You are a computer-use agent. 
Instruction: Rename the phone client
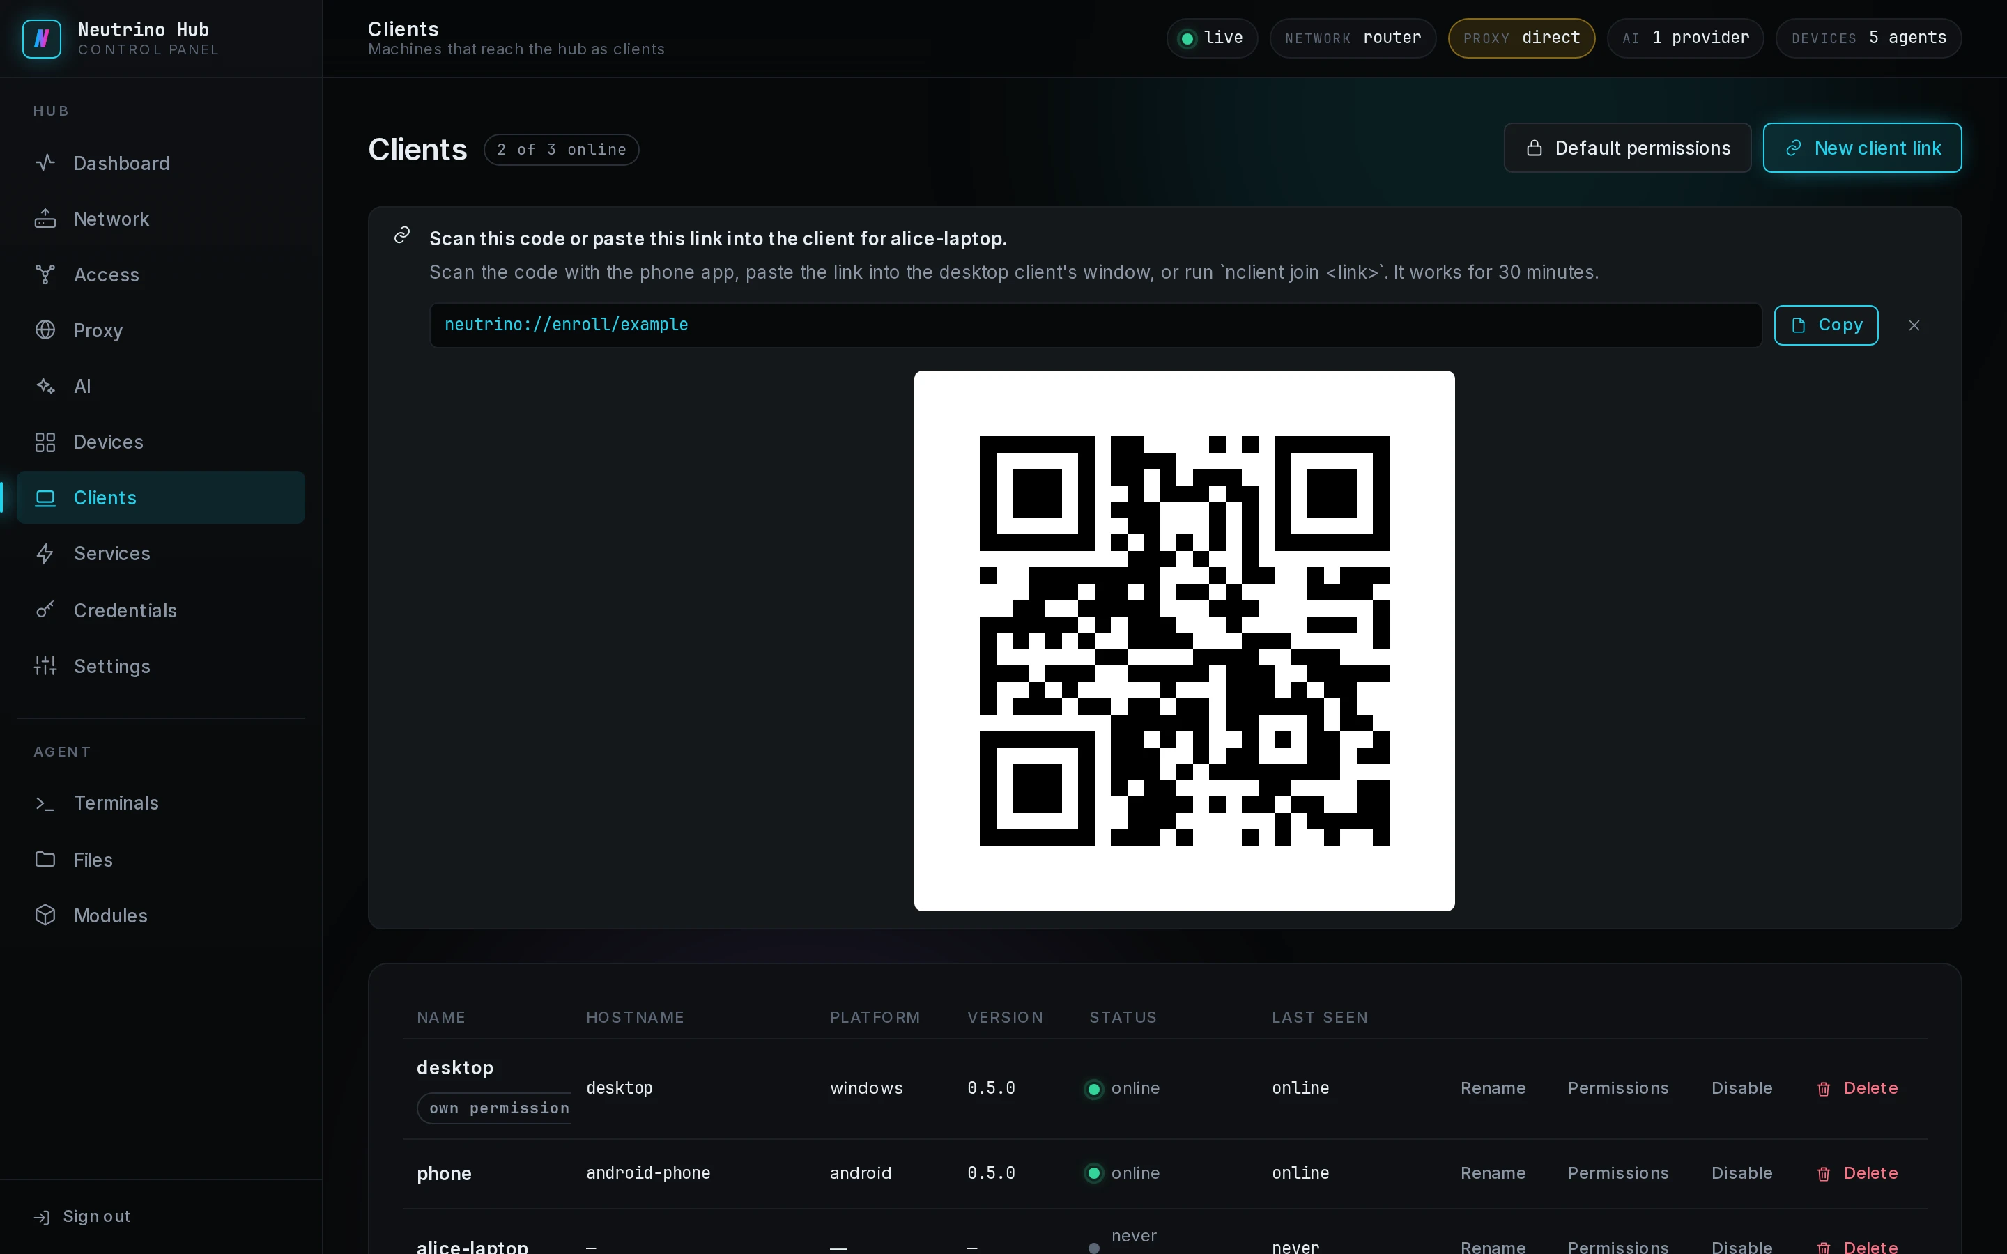point(1493,1172)
